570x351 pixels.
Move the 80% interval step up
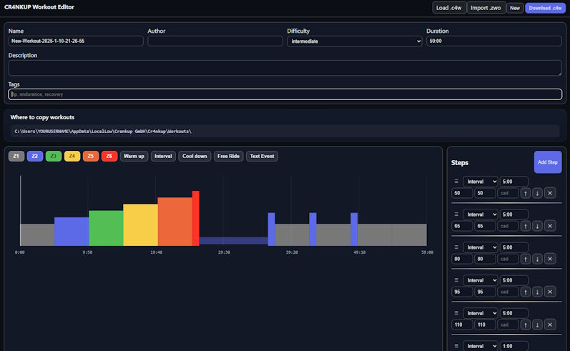click(x=525, y=259)
